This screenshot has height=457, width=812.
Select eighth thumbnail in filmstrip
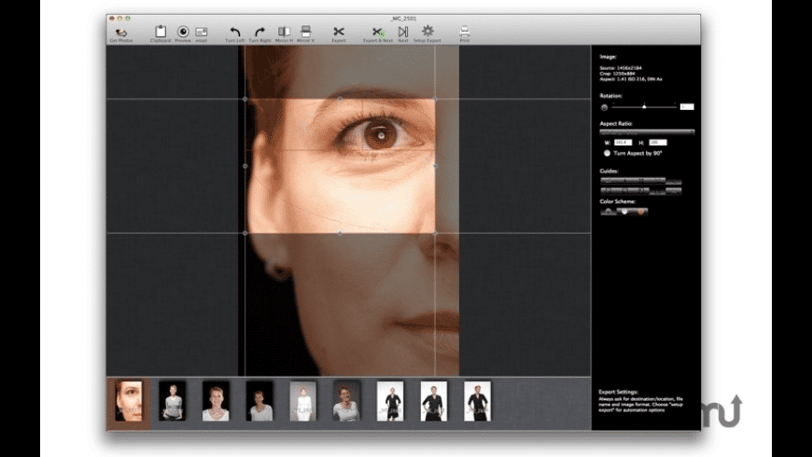434,401
